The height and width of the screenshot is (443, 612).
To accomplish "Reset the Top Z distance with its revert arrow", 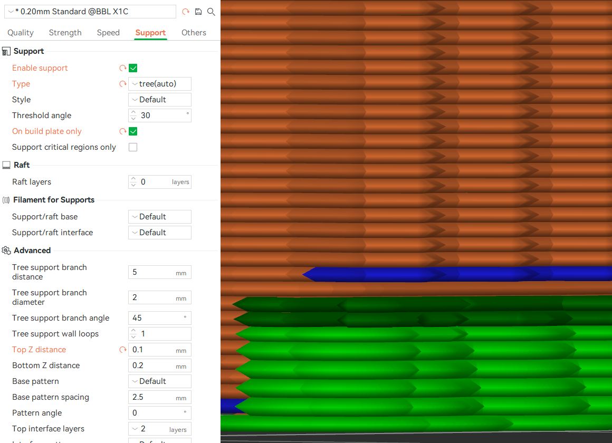I will pyautogui.click(x=122, y=350).
